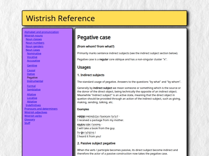This screenshot has width=209, height=156.
Task: Open Wistrish verbs link
Action: coord(33,116)
